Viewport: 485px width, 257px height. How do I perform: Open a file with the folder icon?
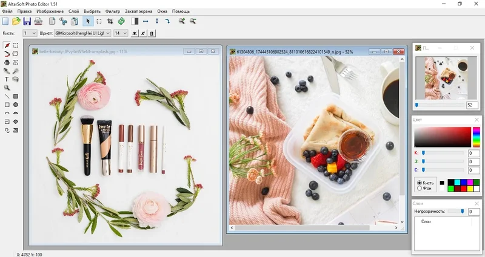16,21
